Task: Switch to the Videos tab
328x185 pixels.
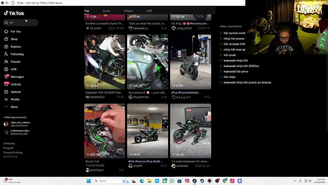Action: (128, 11)
